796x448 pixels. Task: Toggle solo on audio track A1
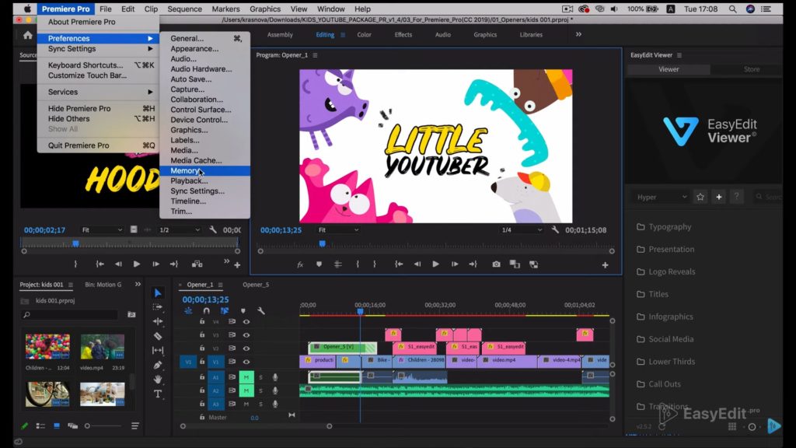[x=261, y=377]
